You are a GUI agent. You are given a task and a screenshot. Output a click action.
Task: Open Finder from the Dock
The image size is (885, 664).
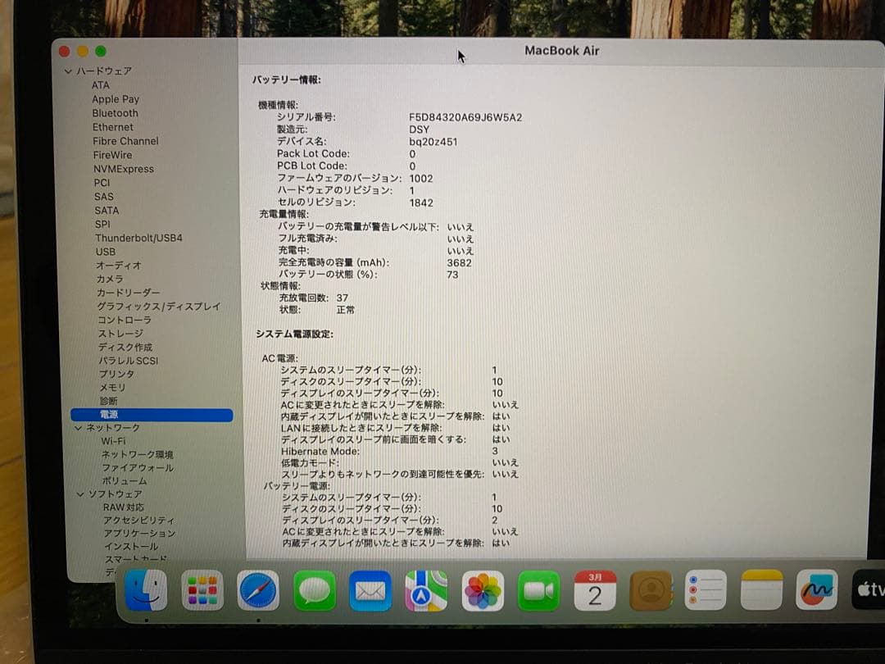[146, 590]
